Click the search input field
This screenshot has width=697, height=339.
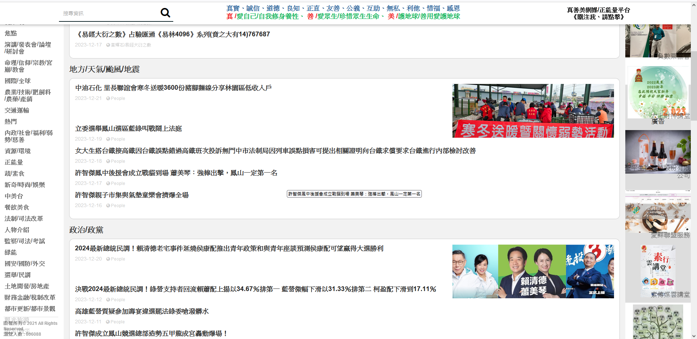(x=109, y=13)
